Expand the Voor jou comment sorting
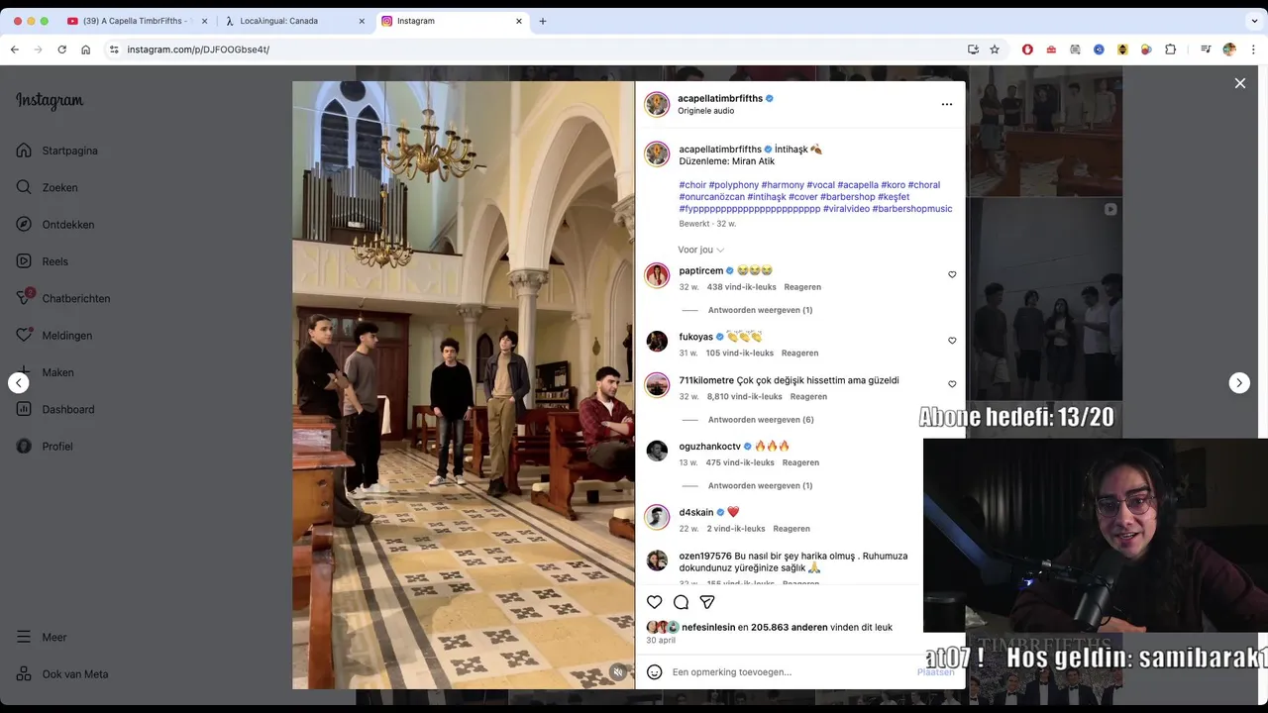This screenshot has width=1268, height=713. 701,250
